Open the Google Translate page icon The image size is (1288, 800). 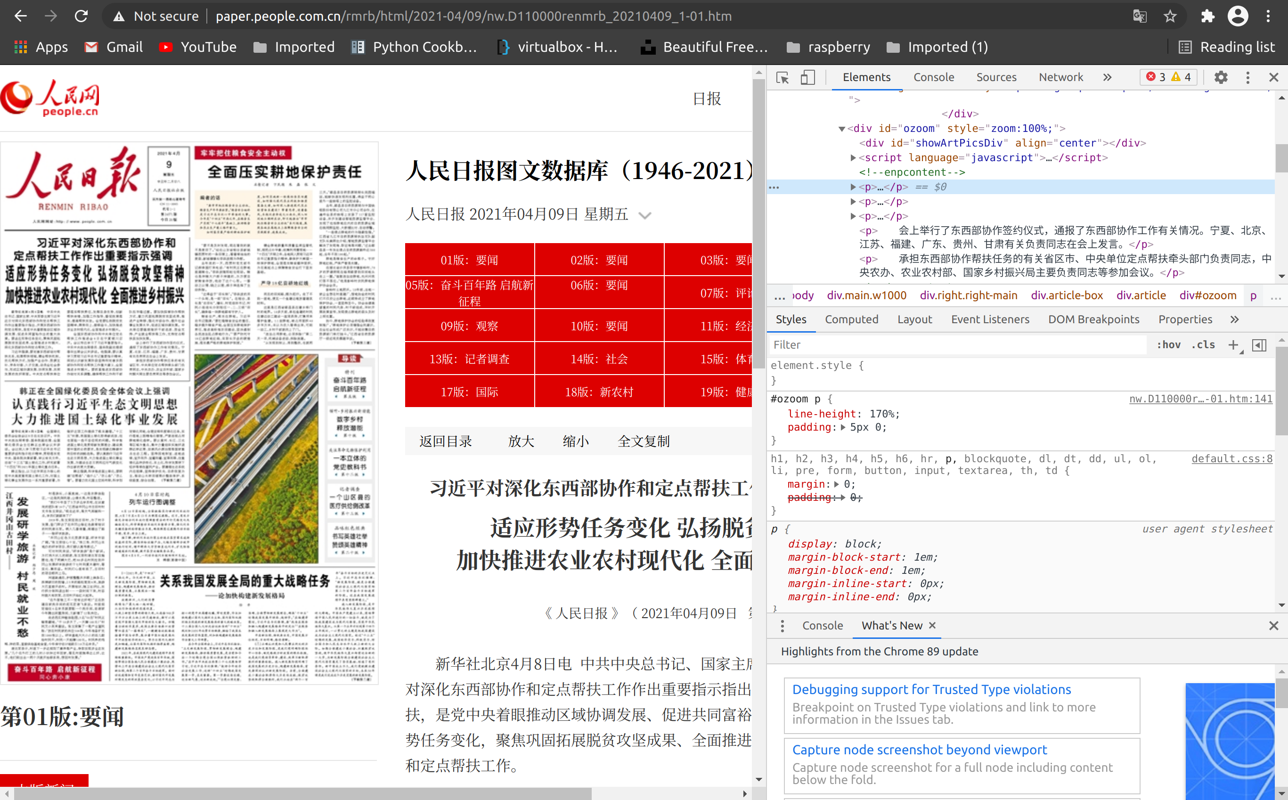pyautogui.click(x=1140, y=16)
